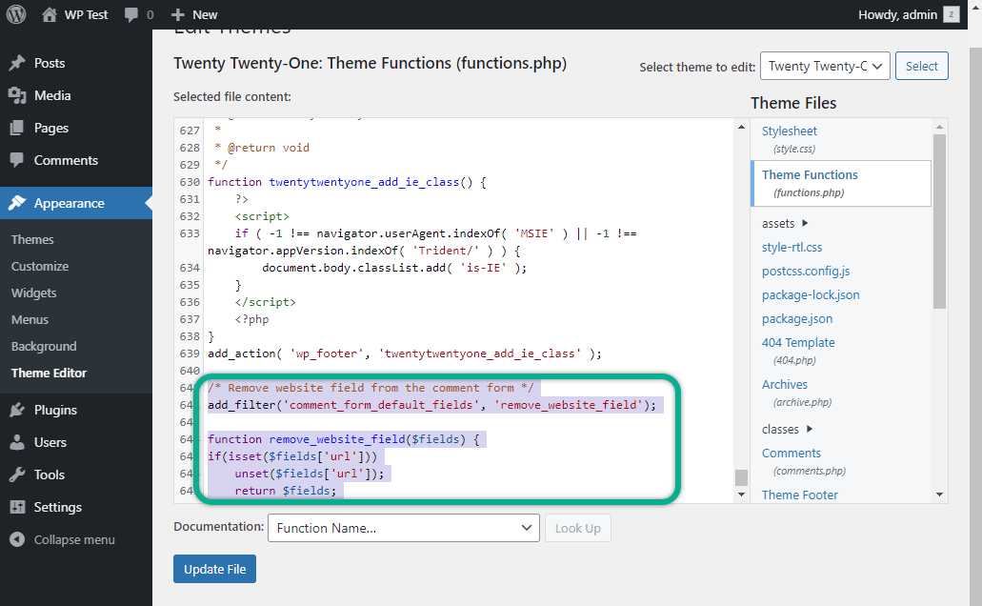This screenshot has height=606, width=982.
Task: Click the Update File button
Action: (214, 569)
